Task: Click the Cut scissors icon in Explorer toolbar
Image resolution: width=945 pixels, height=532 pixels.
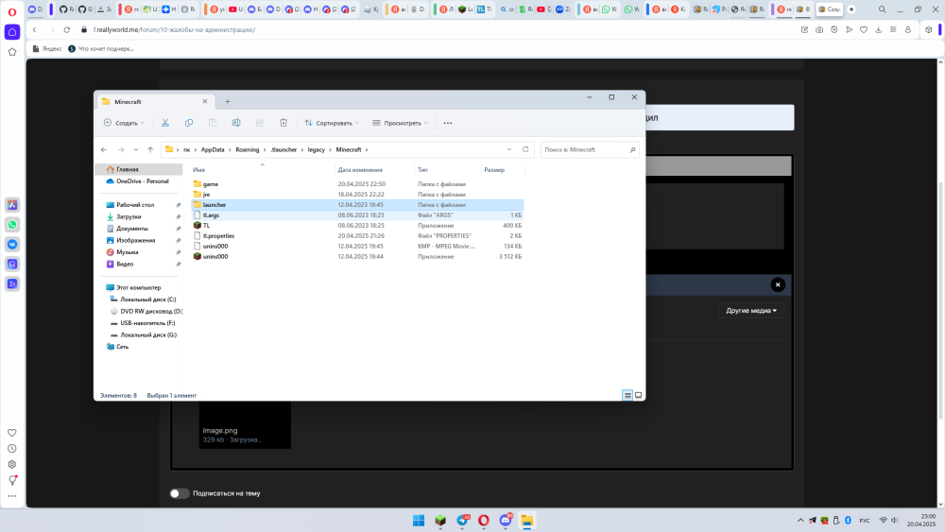Action: point(165,123)
